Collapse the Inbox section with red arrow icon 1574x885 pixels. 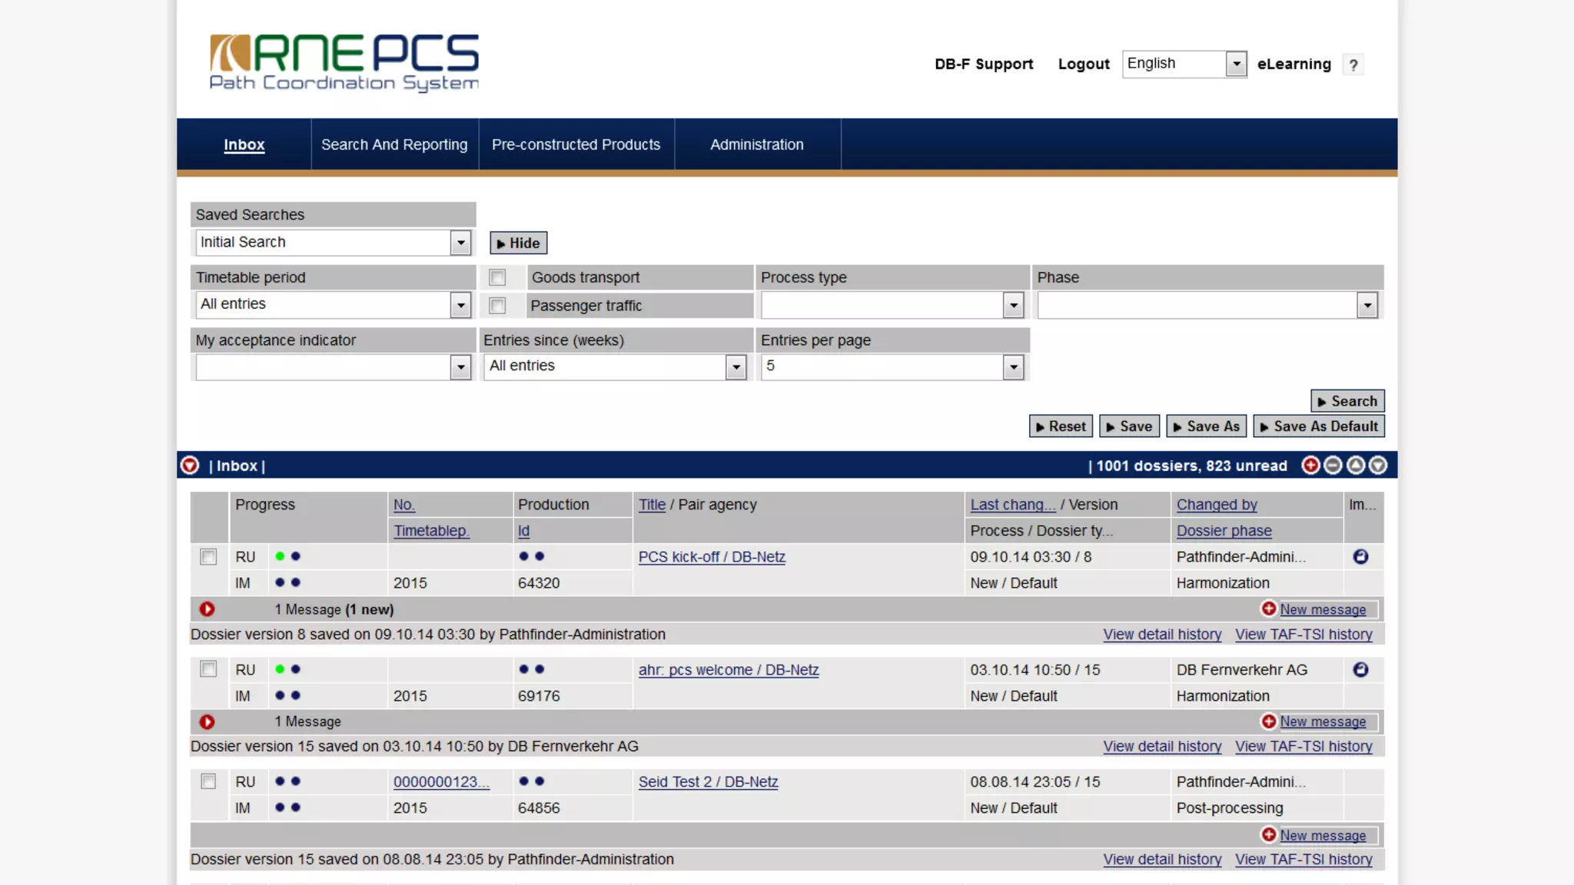click(190, 465)
